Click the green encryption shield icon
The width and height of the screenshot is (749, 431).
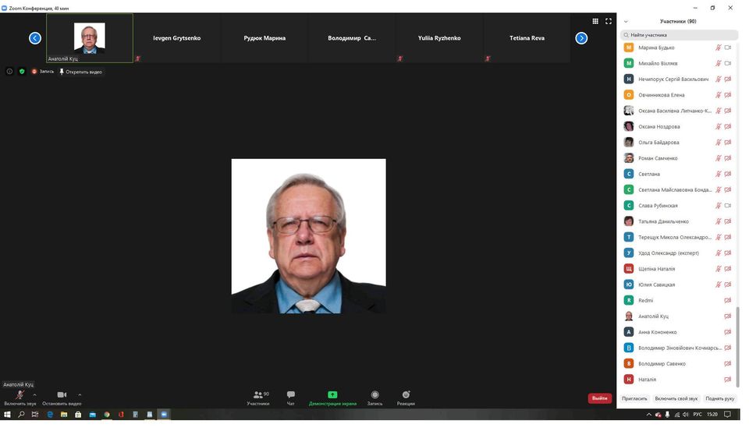point(22,71)
